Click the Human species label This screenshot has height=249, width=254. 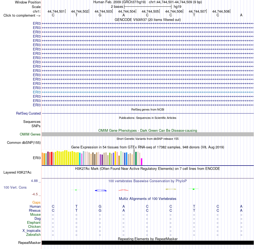pos(35,206)
